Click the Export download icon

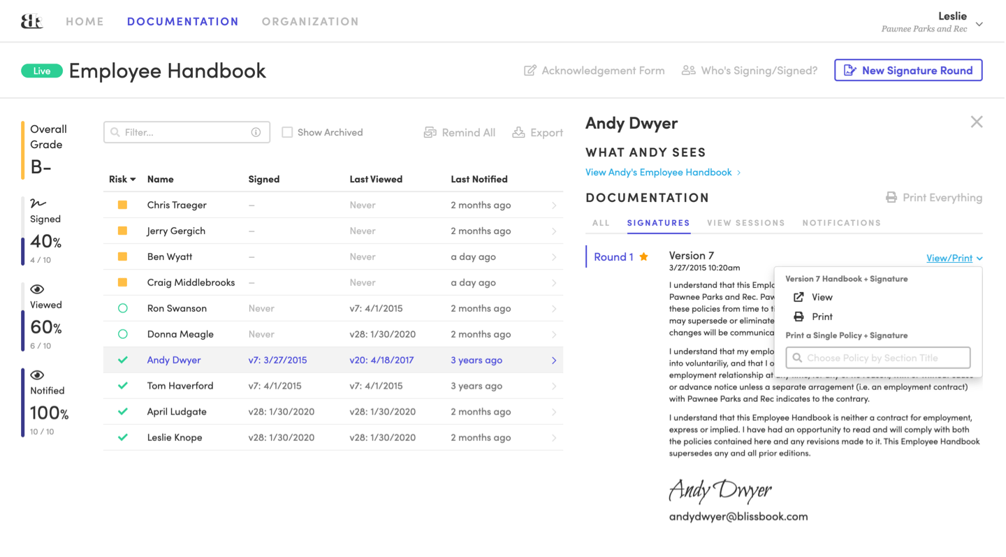[x=518, y=133]
